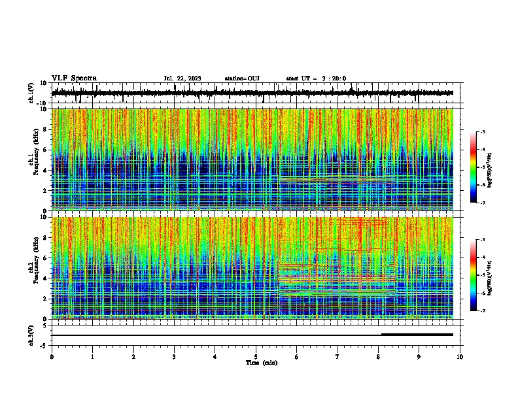Click the "ch.1(V)" waveform axis label

(x=31, y=93)
